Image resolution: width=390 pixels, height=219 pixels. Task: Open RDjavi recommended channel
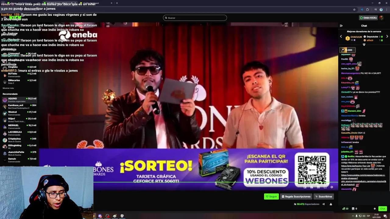click(19, 120)
